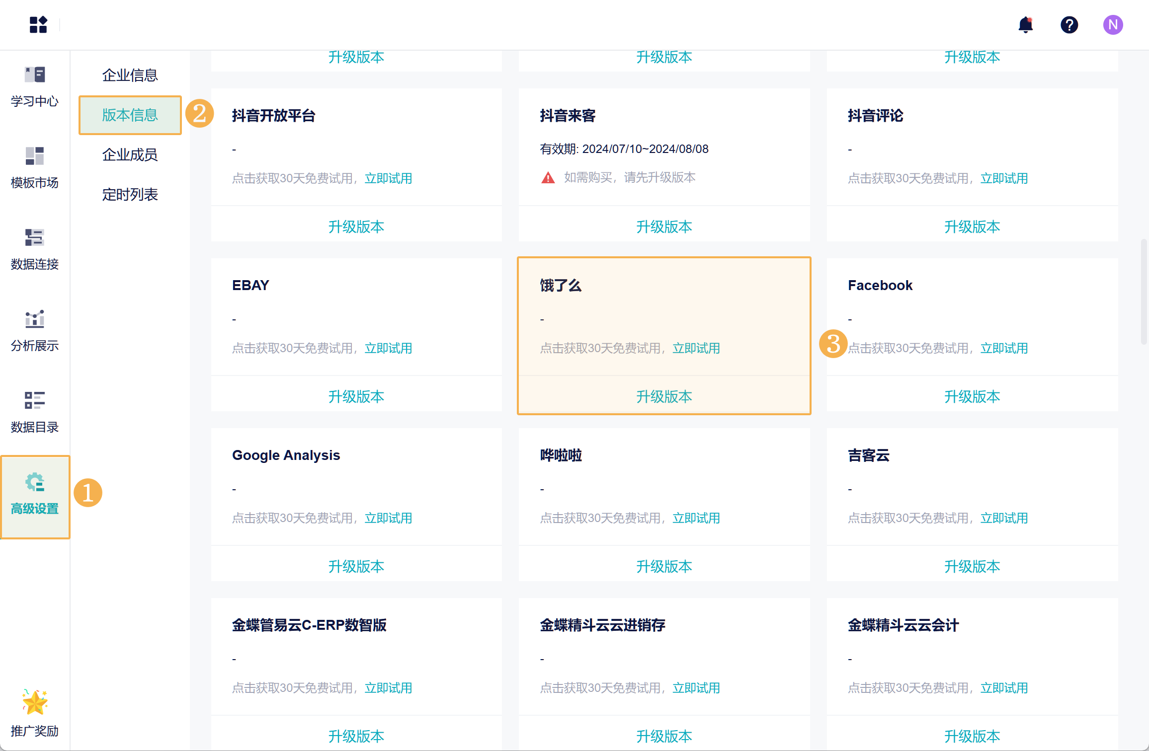Click the vertical page scrollbar
This screenshot has height=751, width=1149.
pos(1144,292)
